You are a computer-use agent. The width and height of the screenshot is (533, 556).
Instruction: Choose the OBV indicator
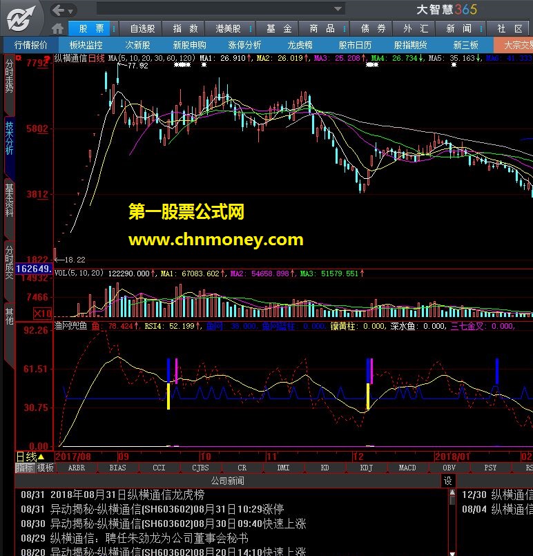coord(449,468)
